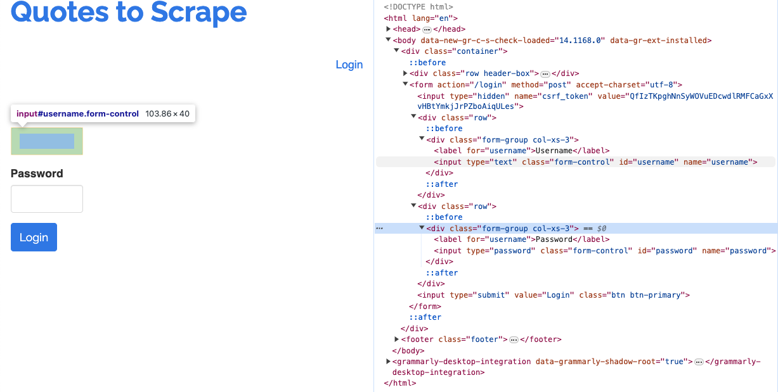This screenshot has height=392, width=778.
Task: Open the "Quotes to Scrape" site title
Action: pos(128,12)
